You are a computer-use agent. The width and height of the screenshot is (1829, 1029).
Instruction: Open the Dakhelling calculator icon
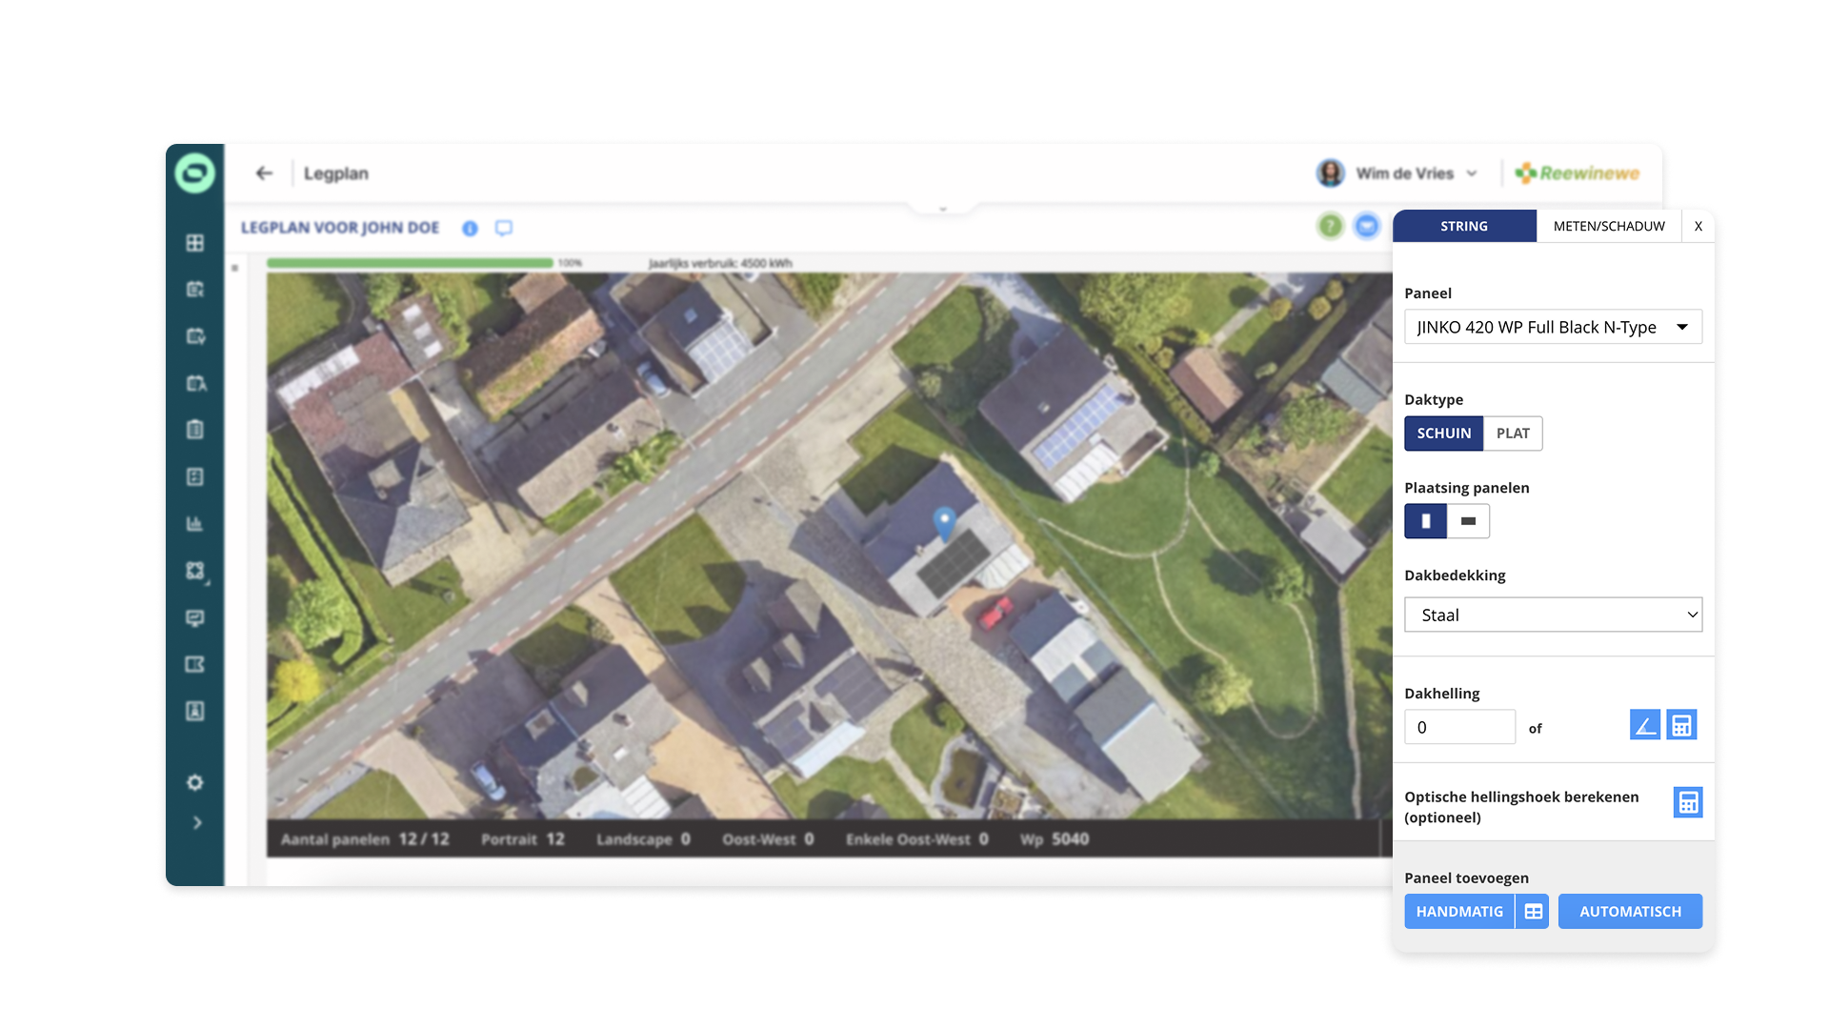coord(1681,725)
